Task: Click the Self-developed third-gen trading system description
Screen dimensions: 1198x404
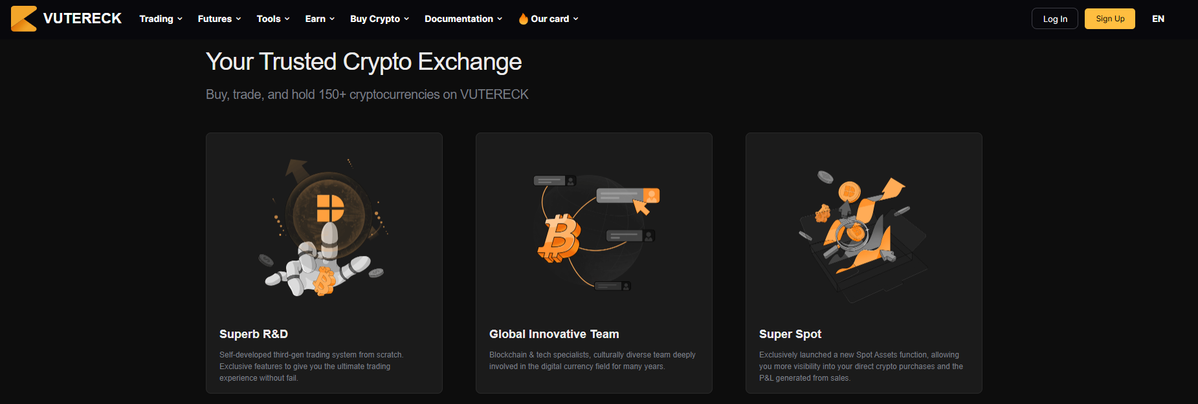Action: tap(311, 367)
